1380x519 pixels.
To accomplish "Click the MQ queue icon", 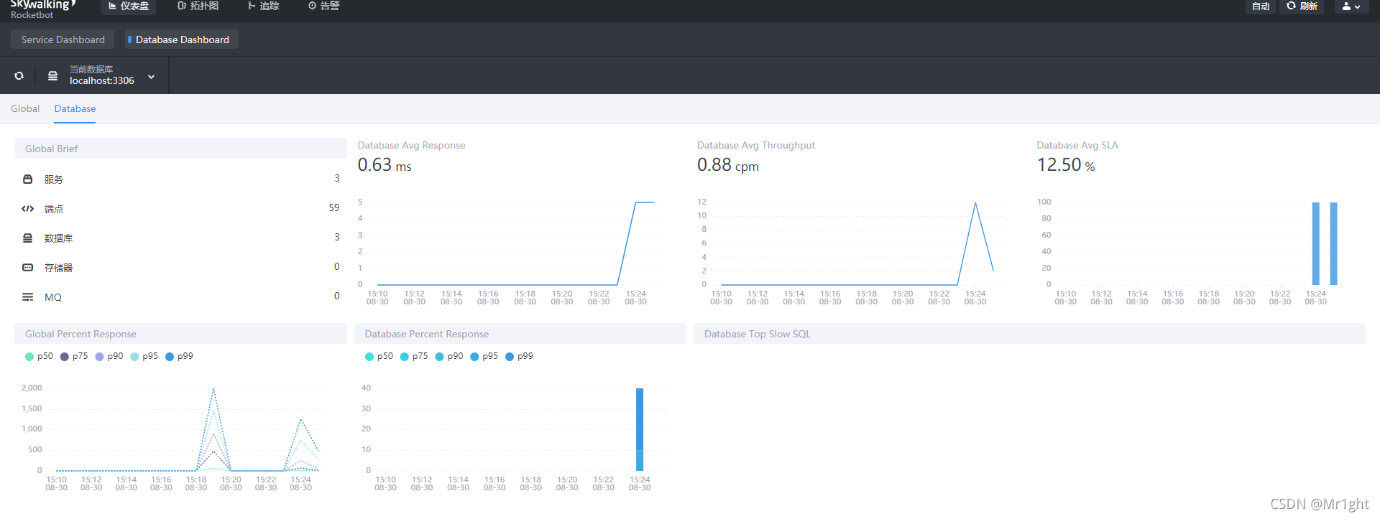I will point(27,296).
